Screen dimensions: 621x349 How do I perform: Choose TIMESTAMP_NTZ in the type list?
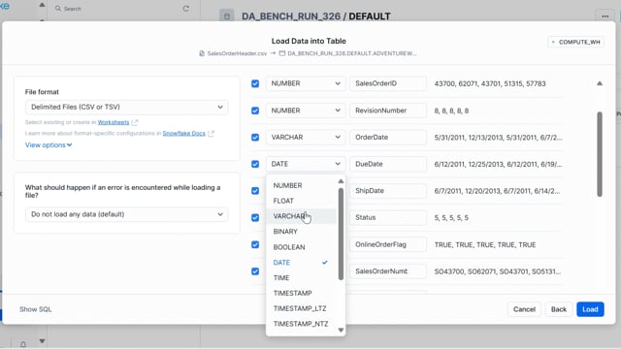point(302,324)
